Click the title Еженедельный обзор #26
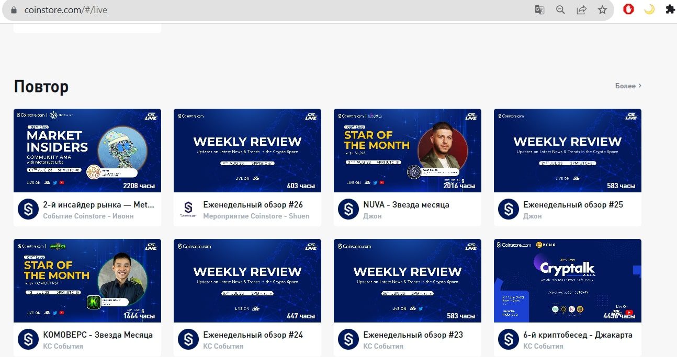 tap(253, 204)
